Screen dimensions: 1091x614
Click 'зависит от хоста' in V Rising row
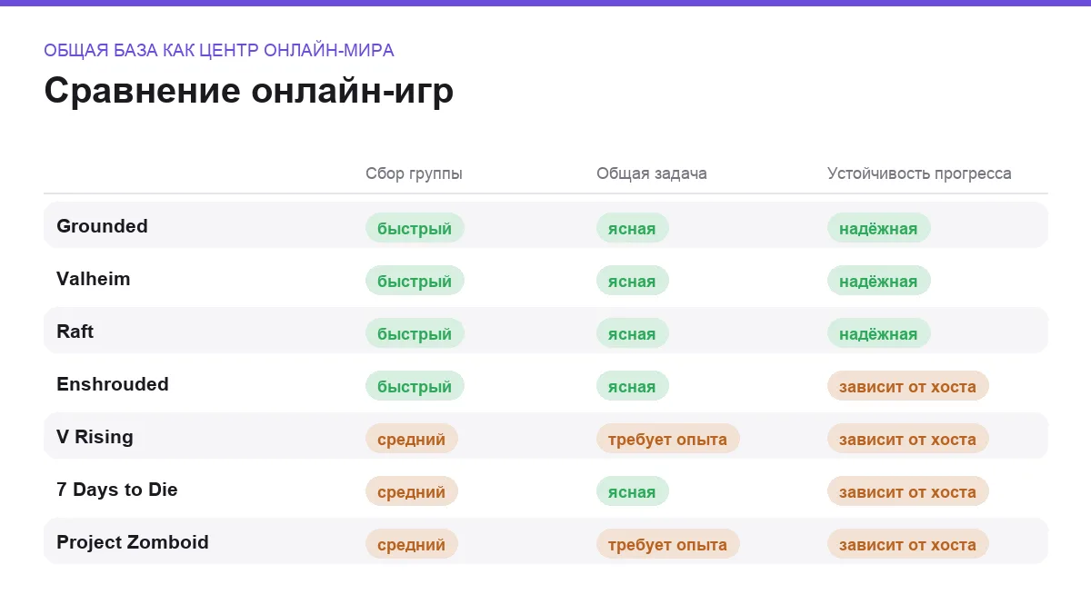click(x=907, y=439)
